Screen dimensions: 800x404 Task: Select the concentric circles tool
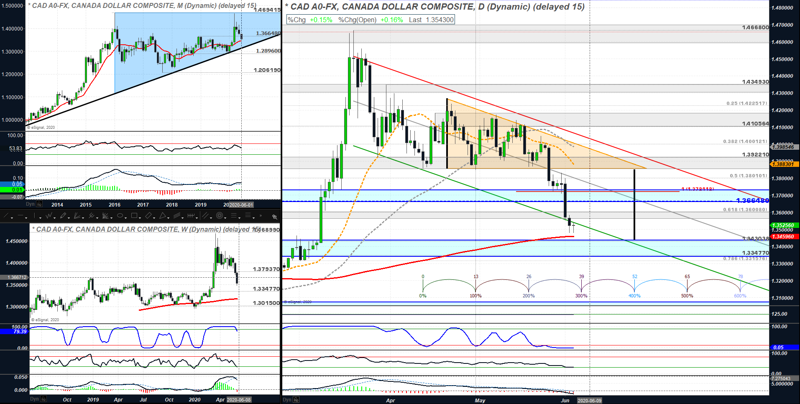(x=220, y=216)
